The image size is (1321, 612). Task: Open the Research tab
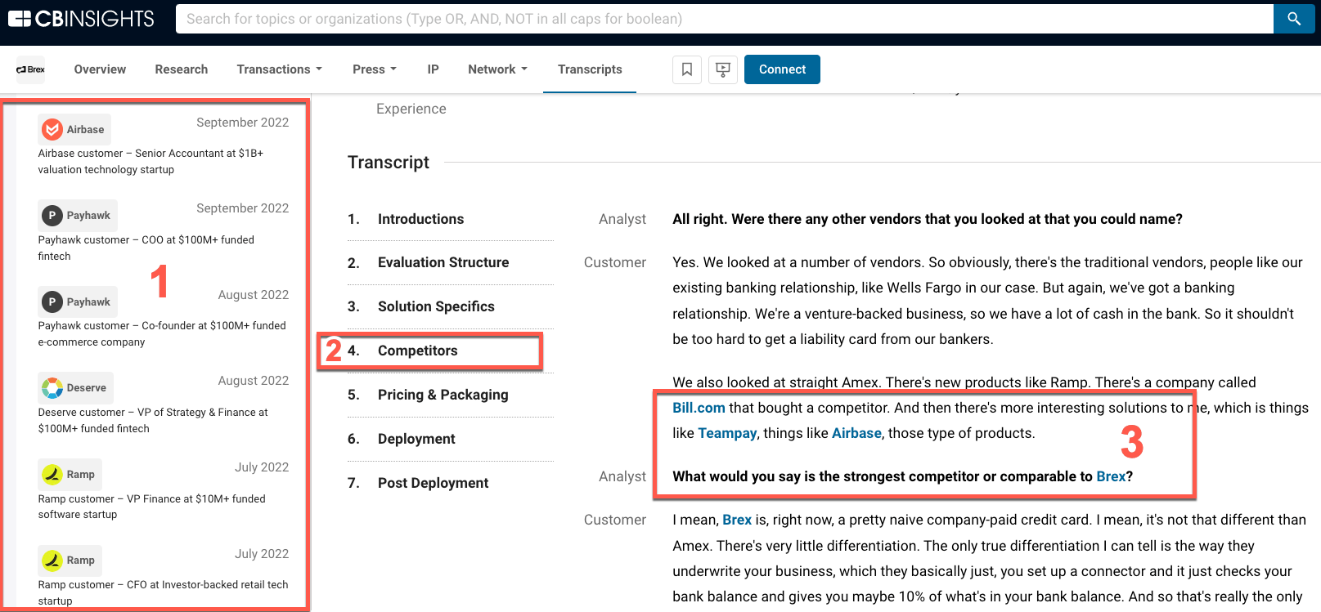click(x=182, y=69)
